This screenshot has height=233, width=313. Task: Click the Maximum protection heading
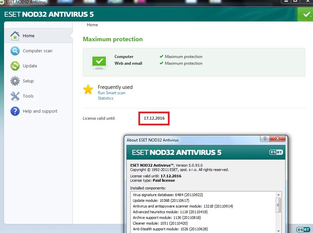point(113,39)
